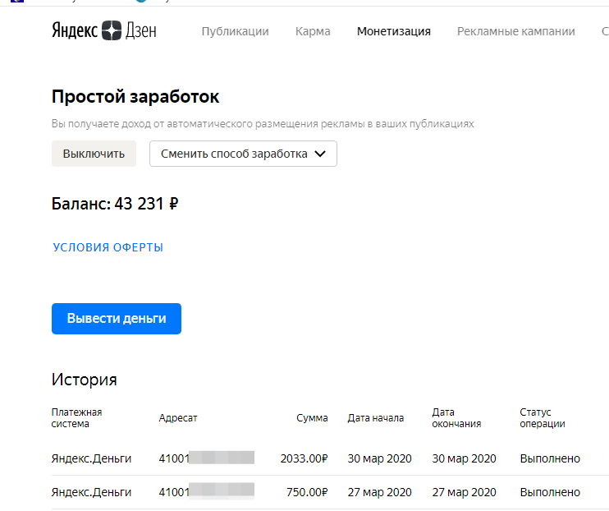The height and width of the screenshot is (511, 609).
Task: Select the Монетизация tab
Action: coord(393,31)
